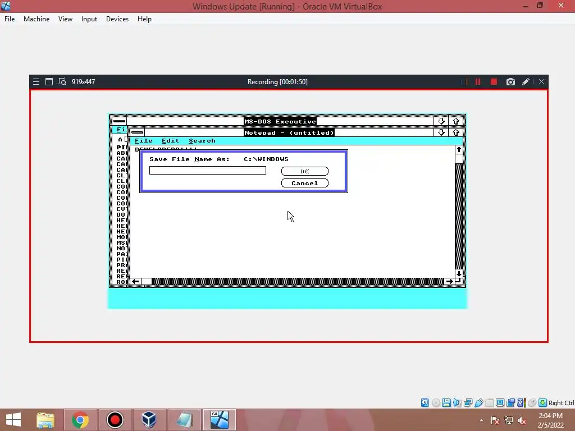Open Notepad's Edit menu
The width and height of the screenshot is (575, 431).
171,141
